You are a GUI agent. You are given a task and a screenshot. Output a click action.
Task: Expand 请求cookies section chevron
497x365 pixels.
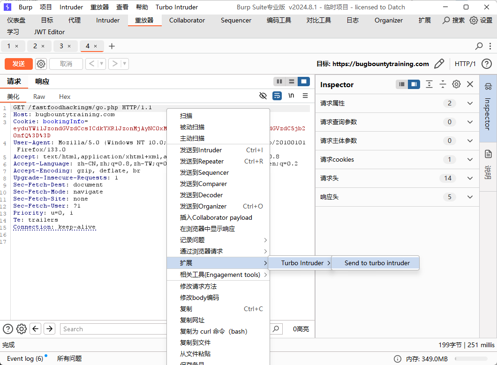pyautogui.click(x=470, y=159)
